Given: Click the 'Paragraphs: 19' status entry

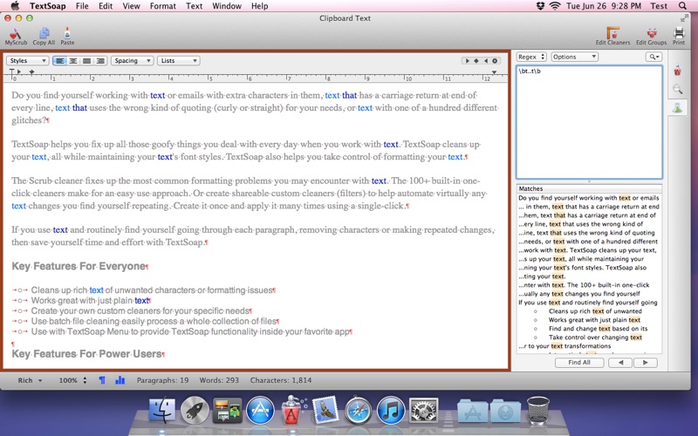Looking at the screenshot, I should click(x=162, y=380).
